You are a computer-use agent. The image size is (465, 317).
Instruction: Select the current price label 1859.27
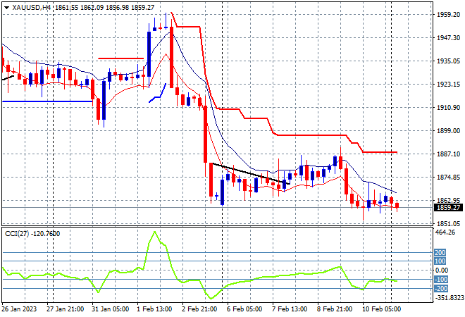click(x=448, y=208)
